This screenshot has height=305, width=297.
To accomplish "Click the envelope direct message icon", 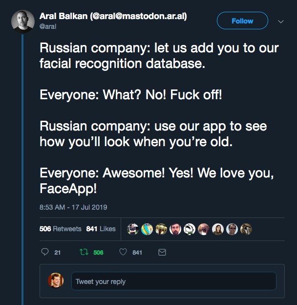I will (x=162, y=252).
